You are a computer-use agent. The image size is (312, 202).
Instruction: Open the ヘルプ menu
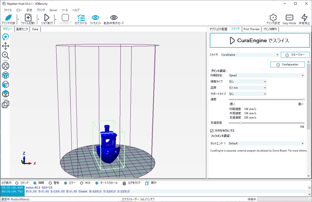pyautogui.click(x=76, y=10)
